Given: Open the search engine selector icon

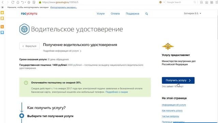Looking at the screenshot, I should pyautogui.click(x=160, y=2).
